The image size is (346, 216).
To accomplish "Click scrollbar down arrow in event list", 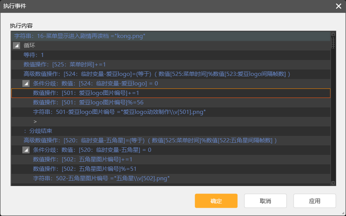I will (333, 183).
